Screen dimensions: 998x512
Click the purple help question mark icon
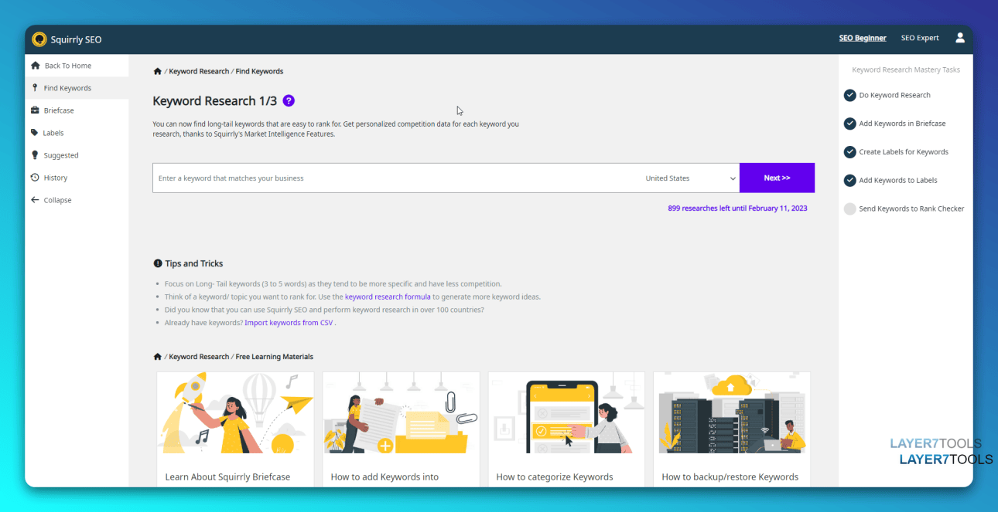point(289,100)
